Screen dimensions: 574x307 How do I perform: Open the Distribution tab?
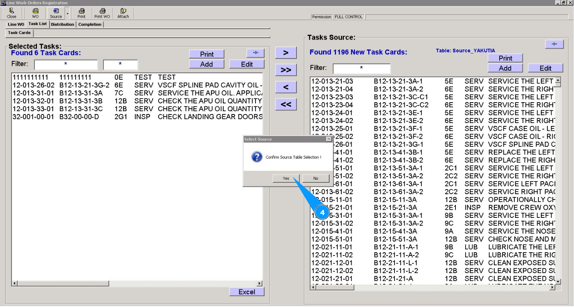63,25
